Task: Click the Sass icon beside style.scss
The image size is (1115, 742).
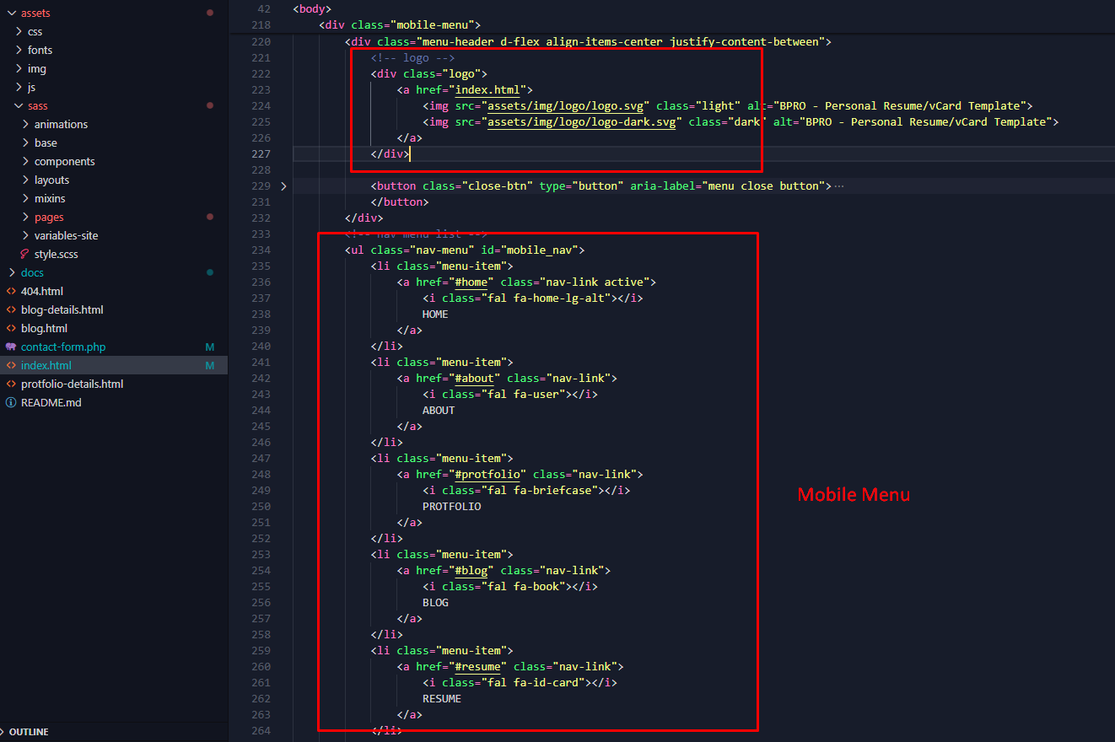Action: coord(25,254)
